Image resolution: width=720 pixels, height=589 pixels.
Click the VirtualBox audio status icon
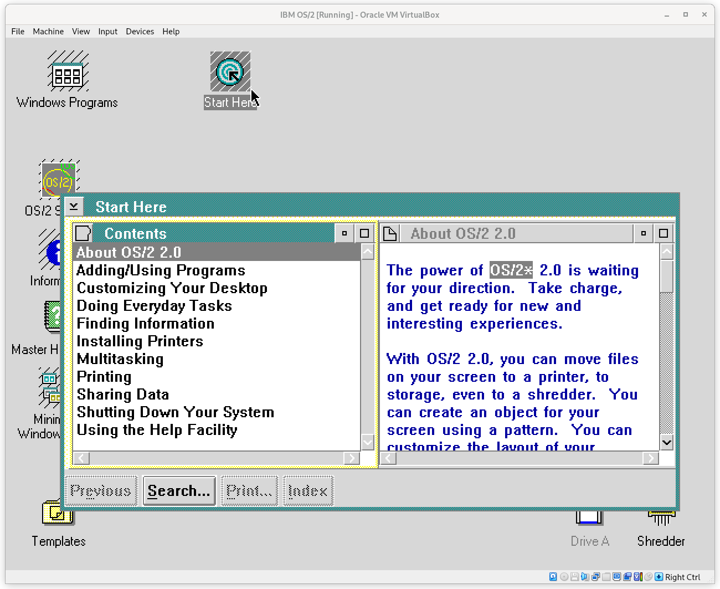(x=585, y=577)
